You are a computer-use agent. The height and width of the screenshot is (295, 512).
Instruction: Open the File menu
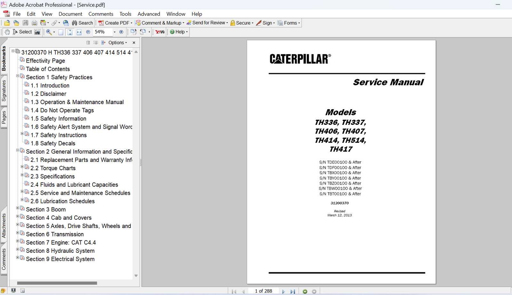(17, 14)
